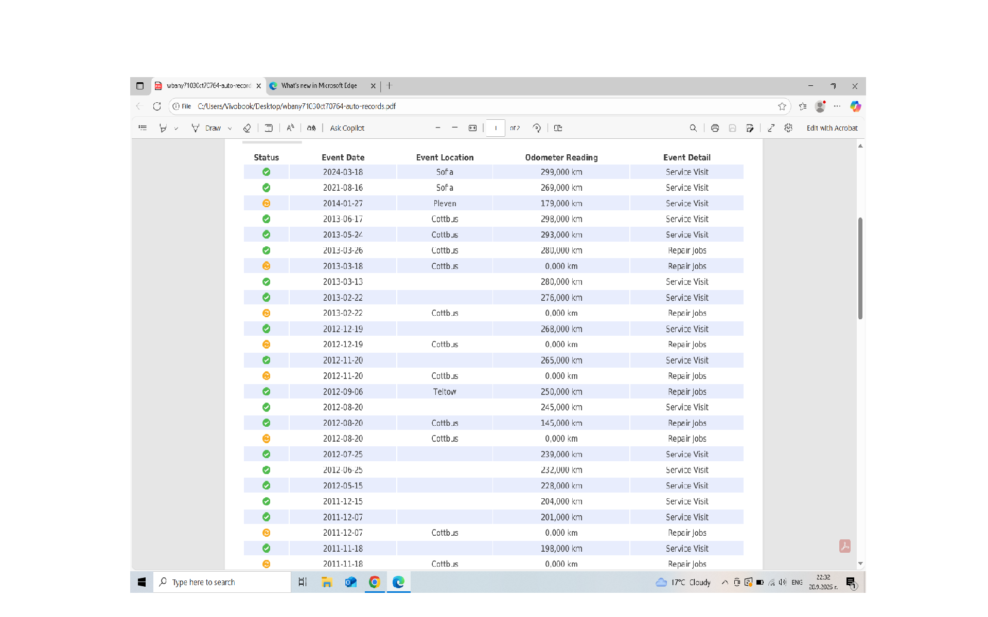
Task: Click Fit to width icon
Action: coord(472,128)
